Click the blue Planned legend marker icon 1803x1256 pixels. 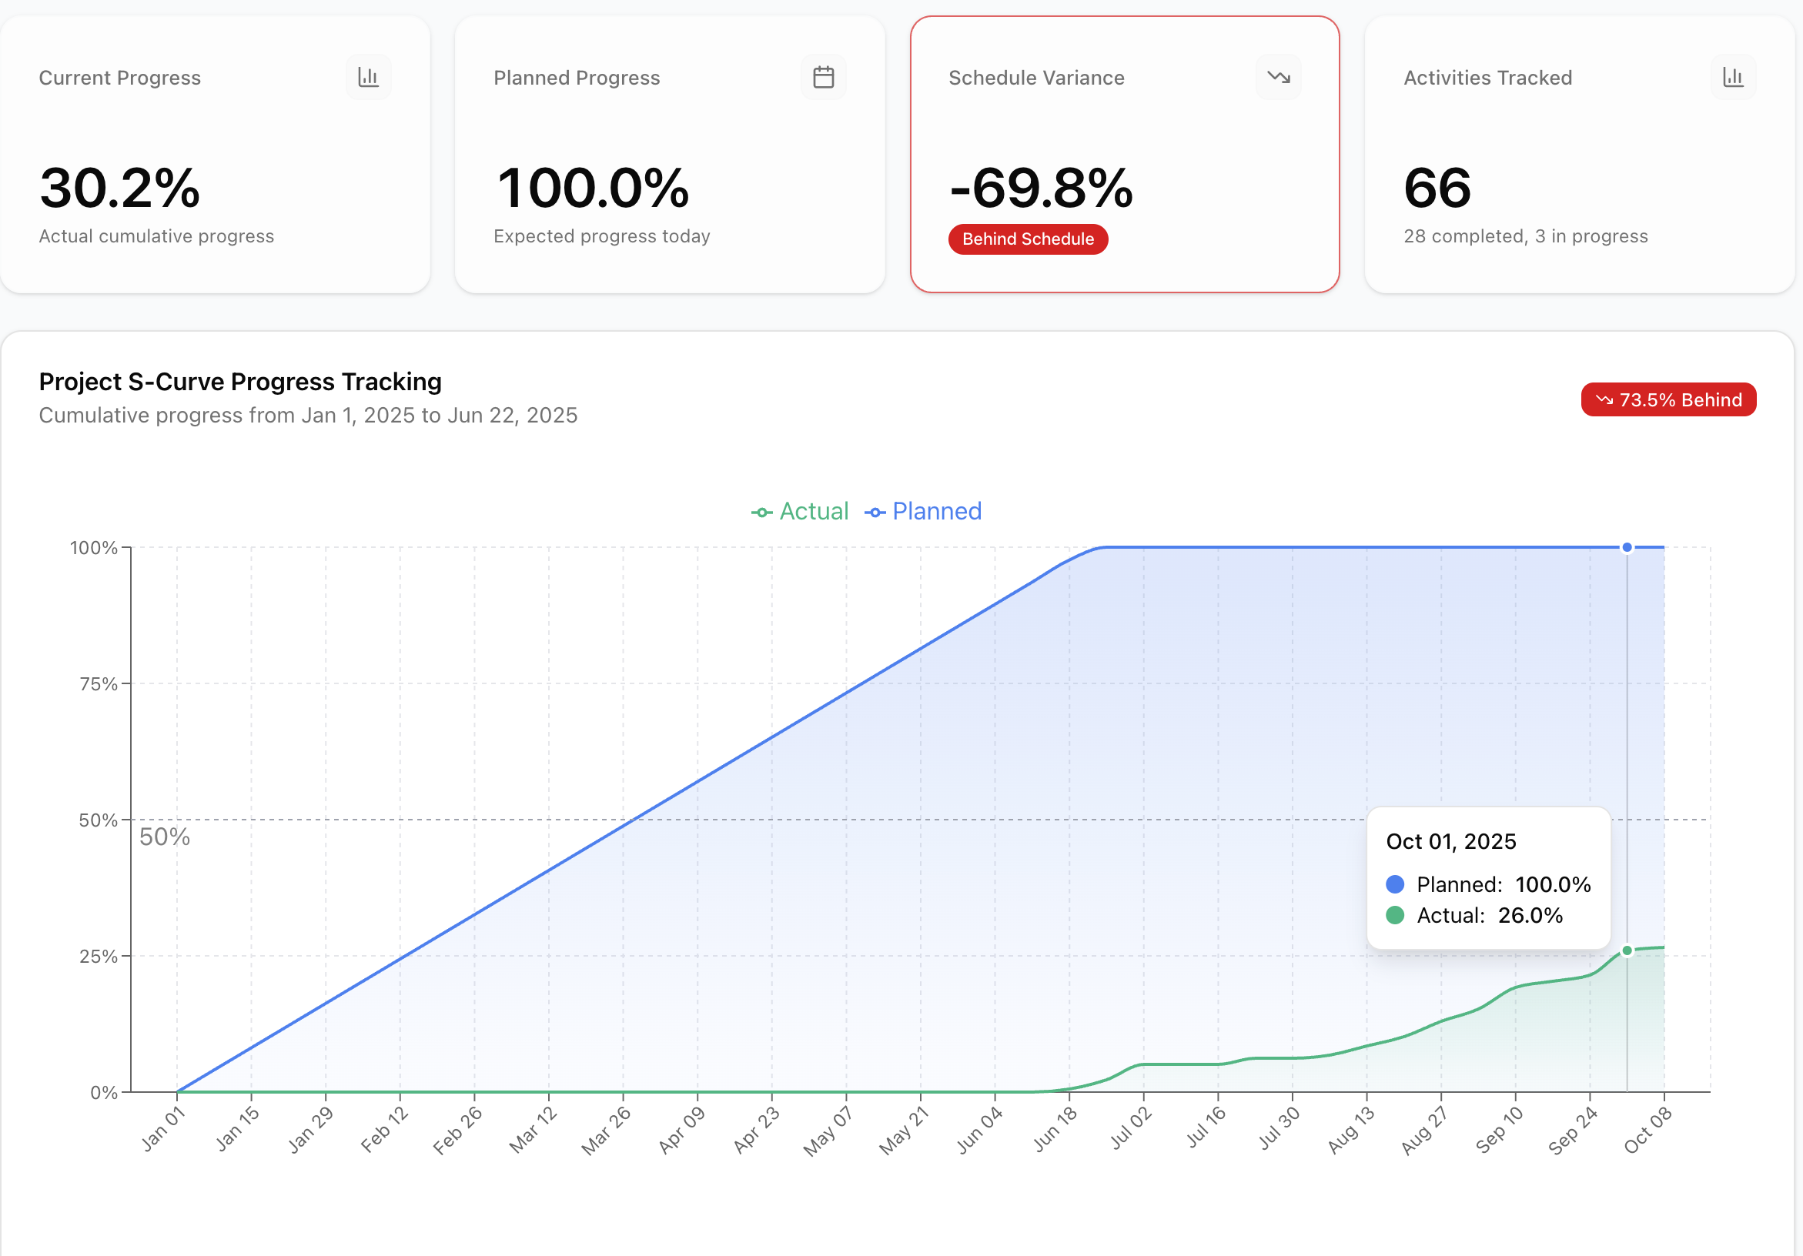click(875, 513)
